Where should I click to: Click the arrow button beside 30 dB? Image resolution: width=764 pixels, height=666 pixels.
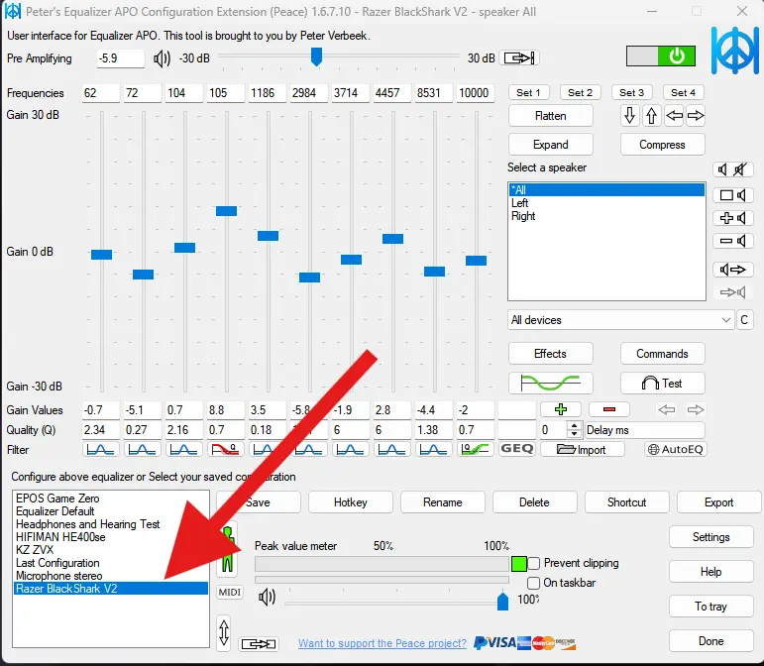click(x=519, y=58)
